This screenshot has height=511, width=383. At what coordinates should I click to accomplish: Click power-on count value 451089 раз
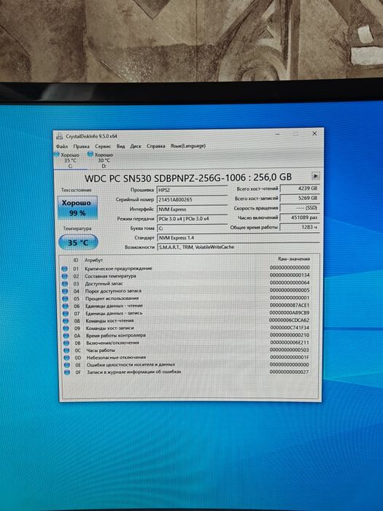coord(300,218)
